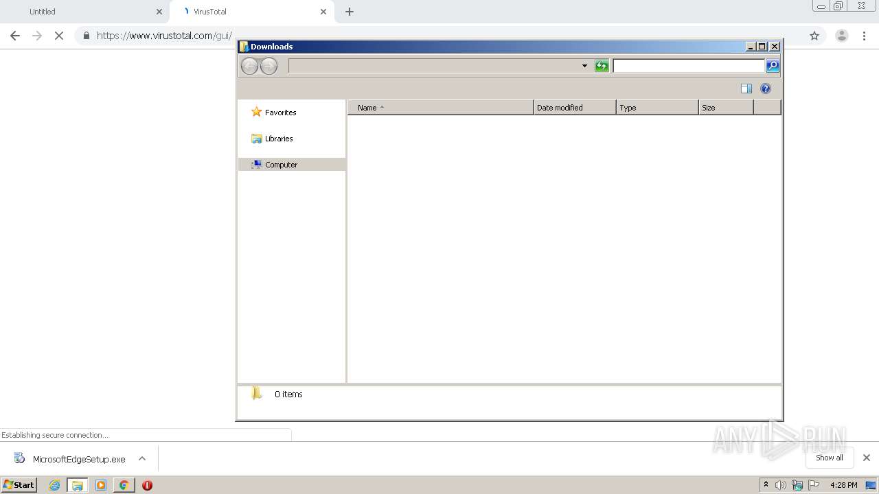Stop page loading with the X button

[59, 36]
